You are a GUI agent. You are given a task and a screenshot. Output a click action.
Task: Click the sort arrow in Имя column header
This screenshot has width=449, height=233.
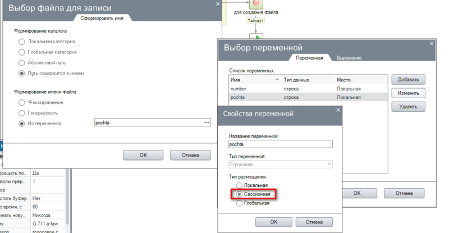pyautogui.click(x=277, y=80)
